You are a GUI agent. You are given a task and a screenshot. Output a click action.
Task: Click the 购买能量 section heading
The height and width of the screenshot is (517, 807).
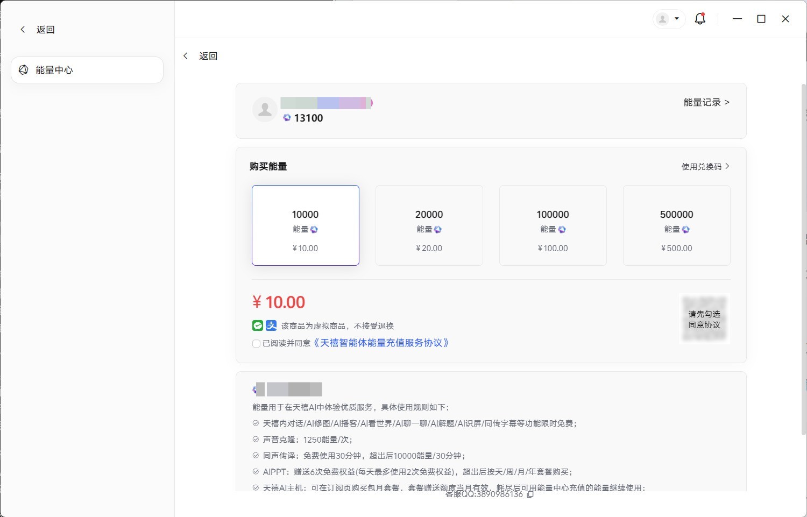coord(268,166)
